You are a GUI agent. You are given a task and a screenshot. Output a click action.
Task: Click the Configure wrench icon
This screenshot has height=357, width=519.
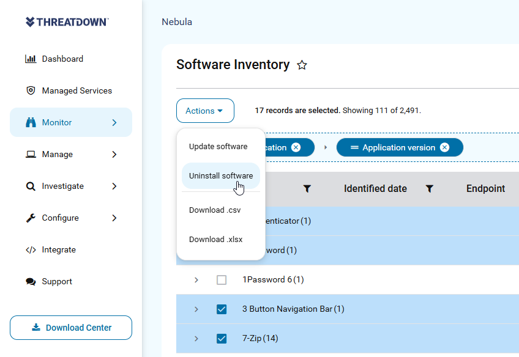pyautogui.click(x=31, y=218)
